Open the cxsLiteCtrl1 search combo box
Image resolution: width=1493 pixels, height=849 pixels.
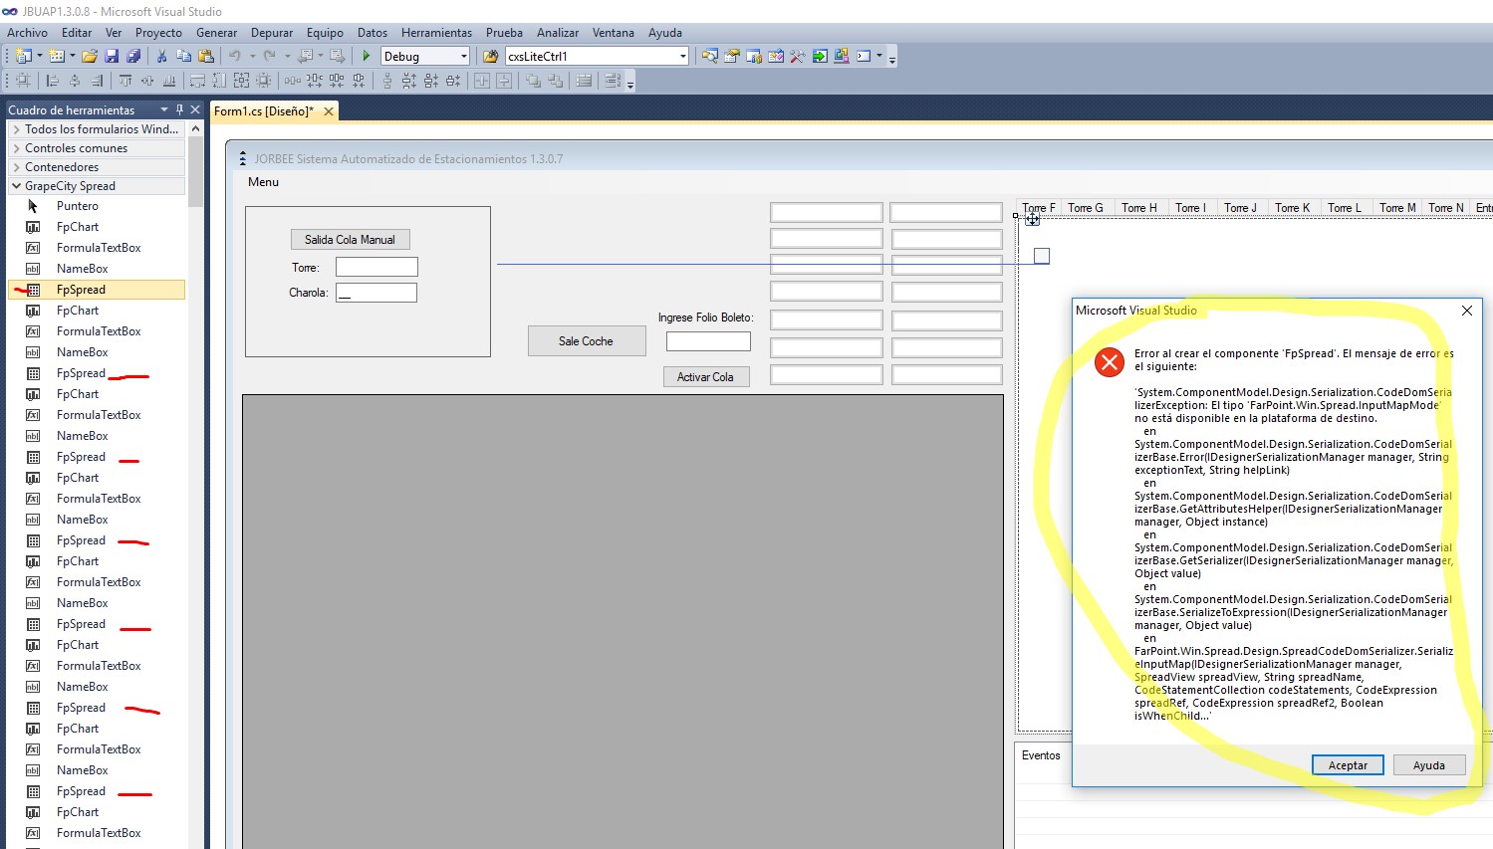tap(682, 56)
